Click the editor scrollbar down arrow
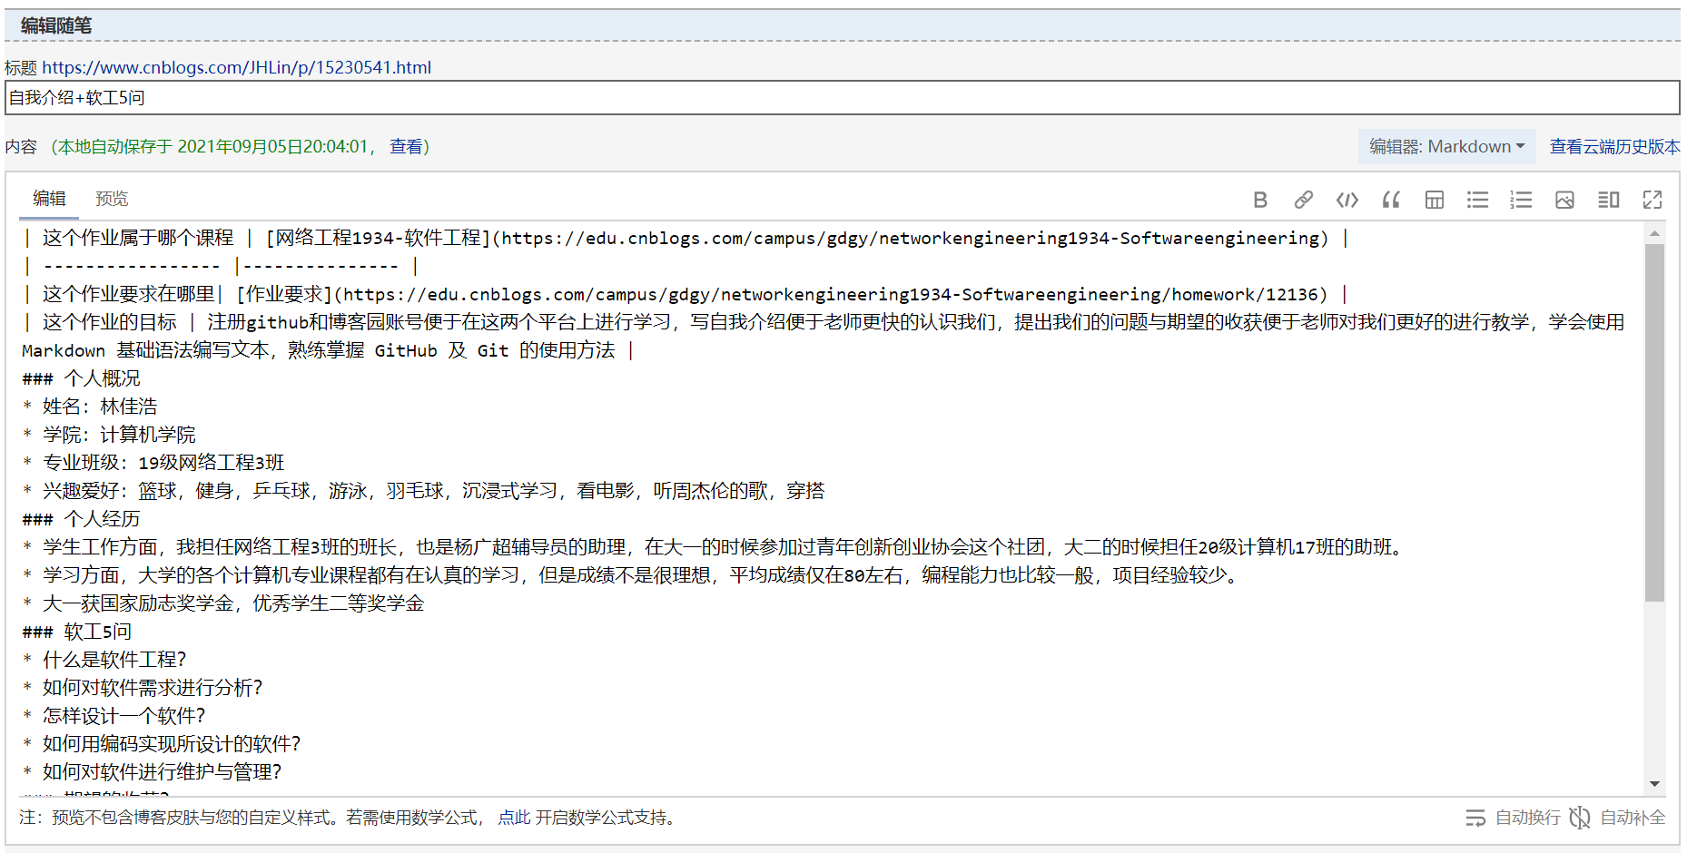The width and height of the screenshot is (1687, 853). pyautogui.click(x=1654, y=784)
